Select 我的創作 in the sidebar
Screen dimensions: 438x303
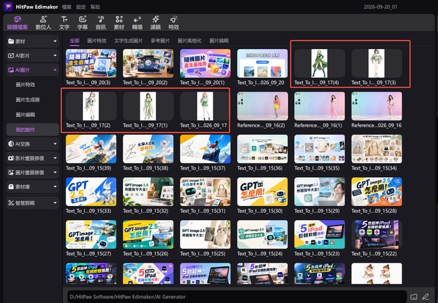(32, 130)
